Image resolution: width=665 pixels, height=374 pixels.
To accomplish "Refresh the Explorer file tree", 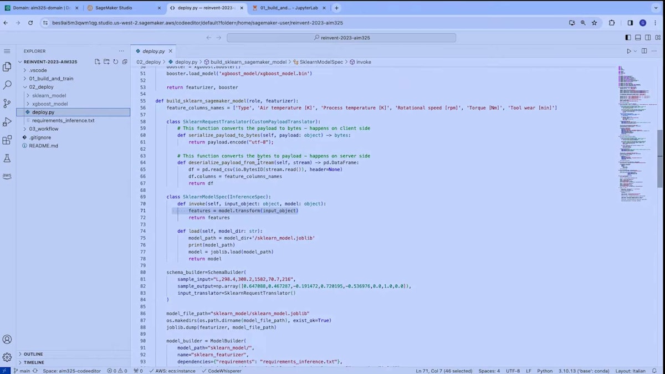I will [115, 62].
